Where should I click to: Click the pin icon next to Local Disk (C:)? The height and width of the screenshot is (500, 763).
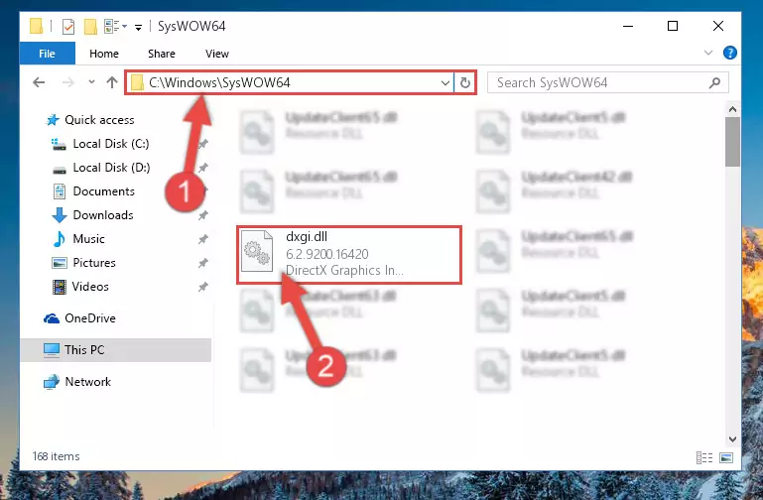[x=203, y=144]
